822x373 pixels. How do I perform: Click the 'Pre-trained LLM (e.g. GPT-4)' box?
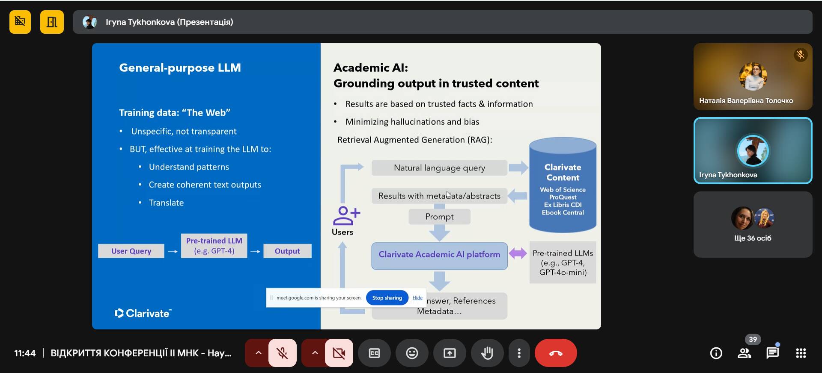(x=214, y=246)
